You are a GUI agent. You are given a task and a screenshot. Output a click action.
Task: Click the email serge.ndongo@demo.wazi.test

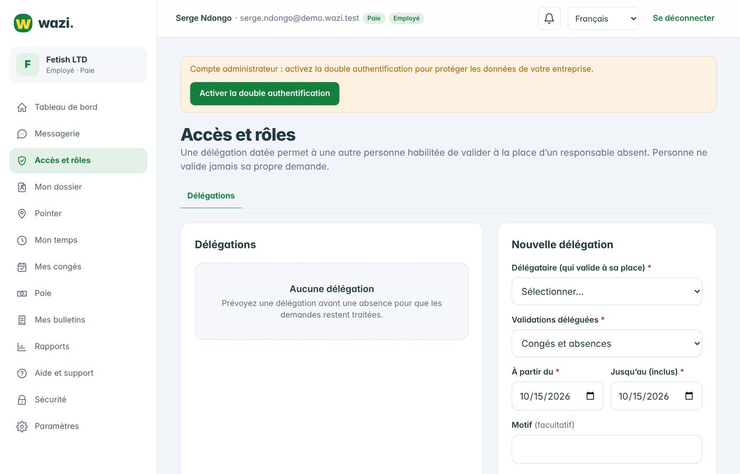[299, 18]
